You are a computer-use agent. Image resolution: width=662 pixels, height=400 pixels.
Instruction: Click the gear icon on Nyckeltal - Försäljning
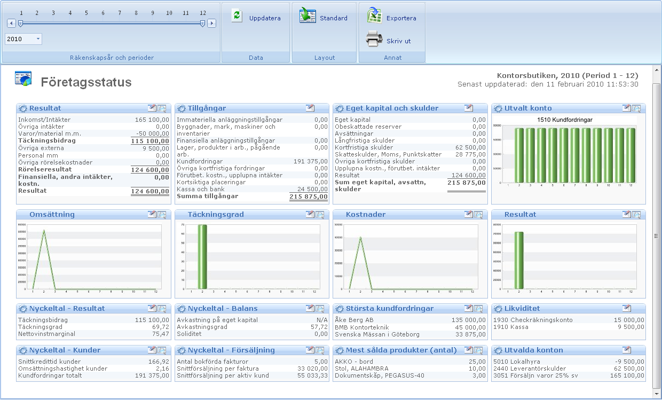click(181, 350)
